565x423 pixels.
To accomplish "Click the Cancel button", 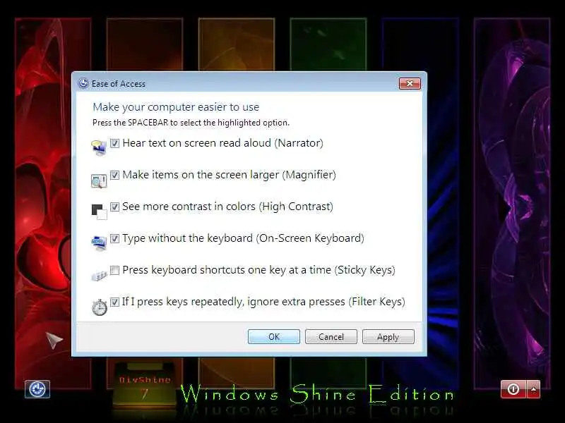I will pyautogui.click(x=331, y=337).
